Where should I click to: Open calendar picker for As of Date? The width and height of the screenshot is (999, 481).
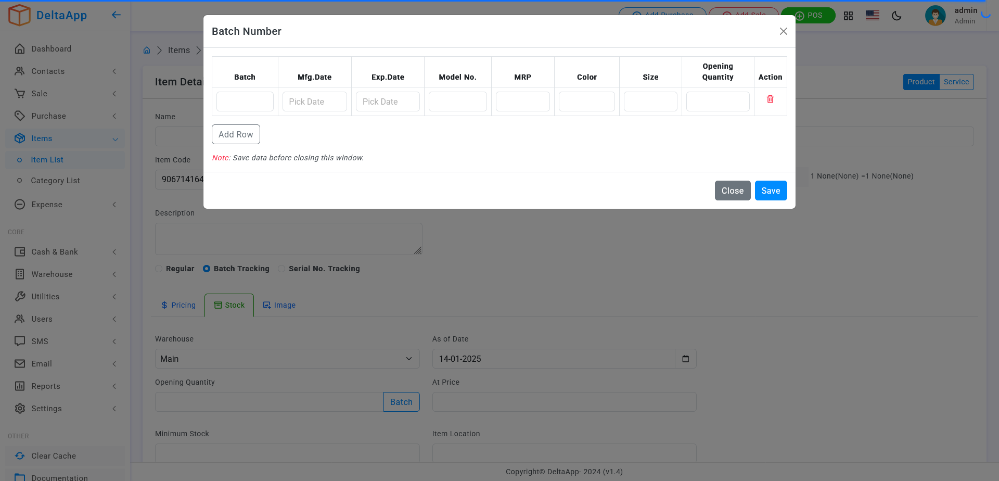click(x=686, y=359)
